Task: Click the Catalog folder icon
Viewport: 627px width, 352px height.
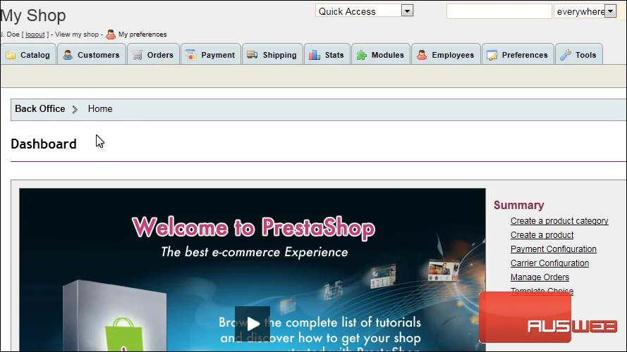Action: click(11, 55)
